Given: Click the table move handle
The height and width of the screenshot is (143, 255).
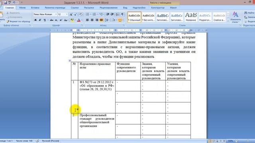Looking at the screenshot, I should click(x=70, y=61).
